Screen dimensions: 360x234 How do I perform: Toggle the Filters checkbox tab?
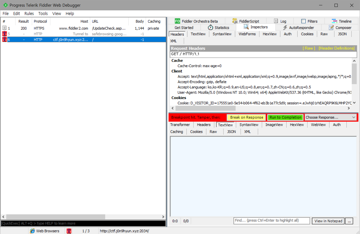[x=303, y=21]
